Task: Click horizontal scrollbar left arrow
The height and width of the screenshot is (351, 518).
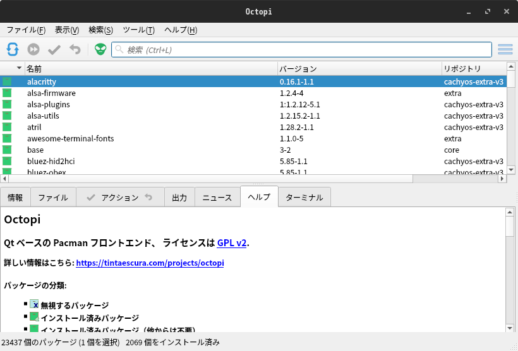Action: pyautogui.click(x=4, y=179)
